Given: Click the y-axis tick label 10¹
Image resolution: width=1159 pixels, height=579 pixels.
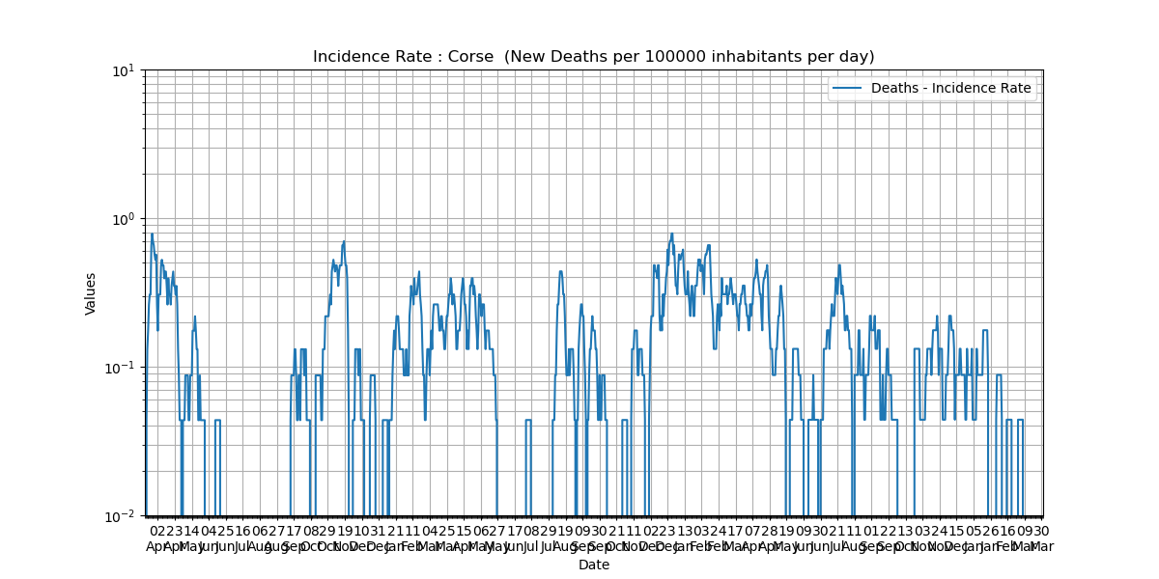Looking at the screenshot, I should point(125,70).
